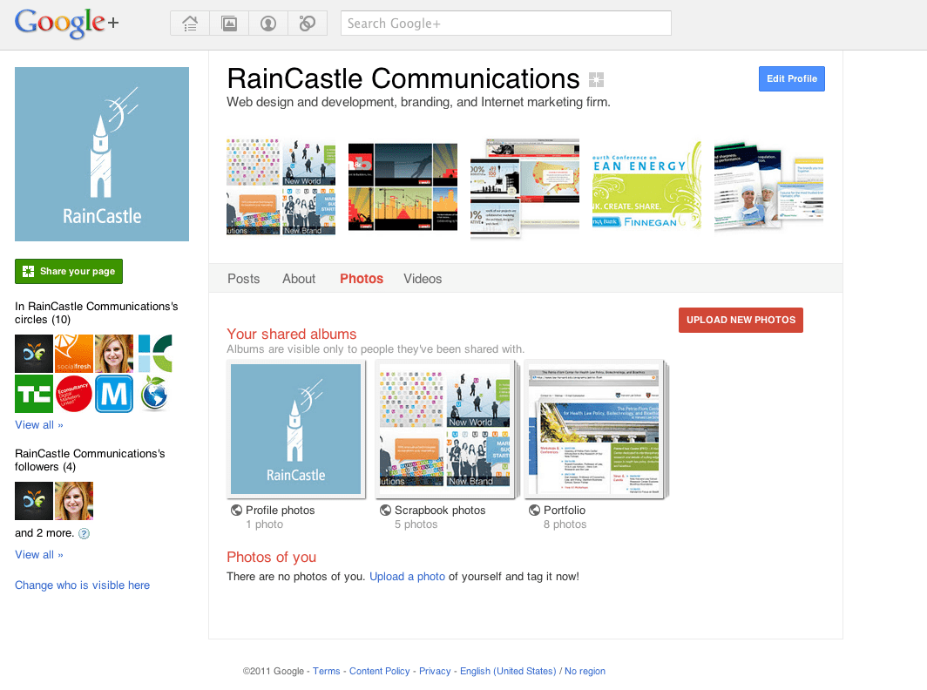Click the butterfly avatar in circles list
Image resolution: width=927 pixels, height=690 pixels.
[x=34, y=354]
